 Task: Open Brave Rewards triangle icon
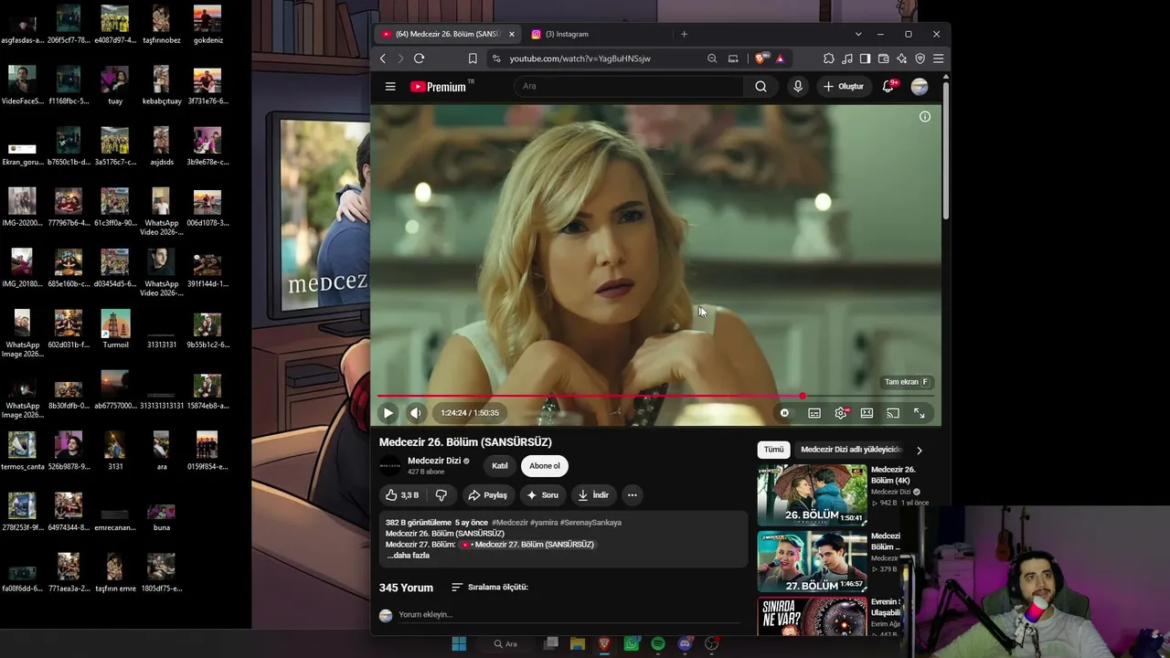click(780, 58)
